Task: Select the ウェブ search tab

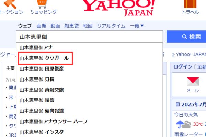Action: pos(25,26)
